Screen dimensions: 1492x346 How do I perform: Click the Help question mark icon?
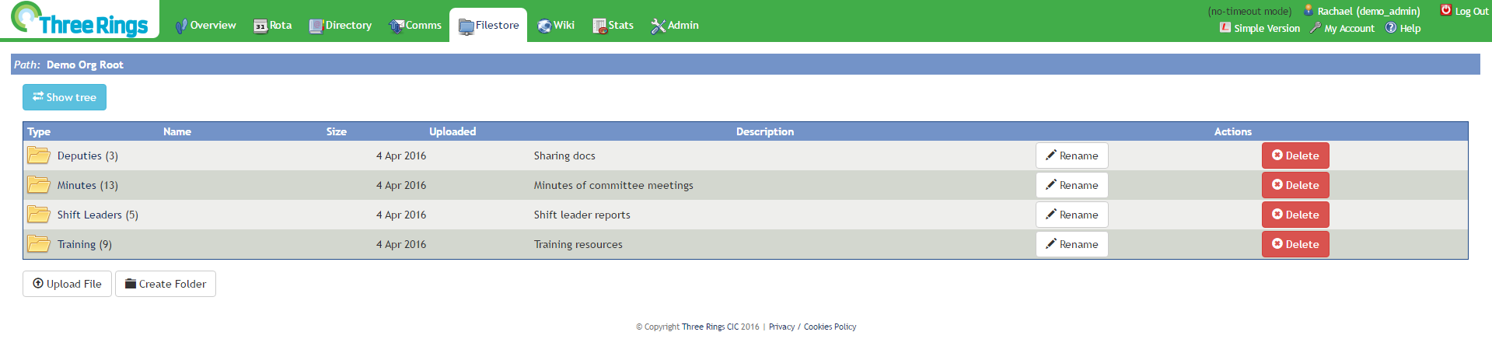[x=1391, y=28]
